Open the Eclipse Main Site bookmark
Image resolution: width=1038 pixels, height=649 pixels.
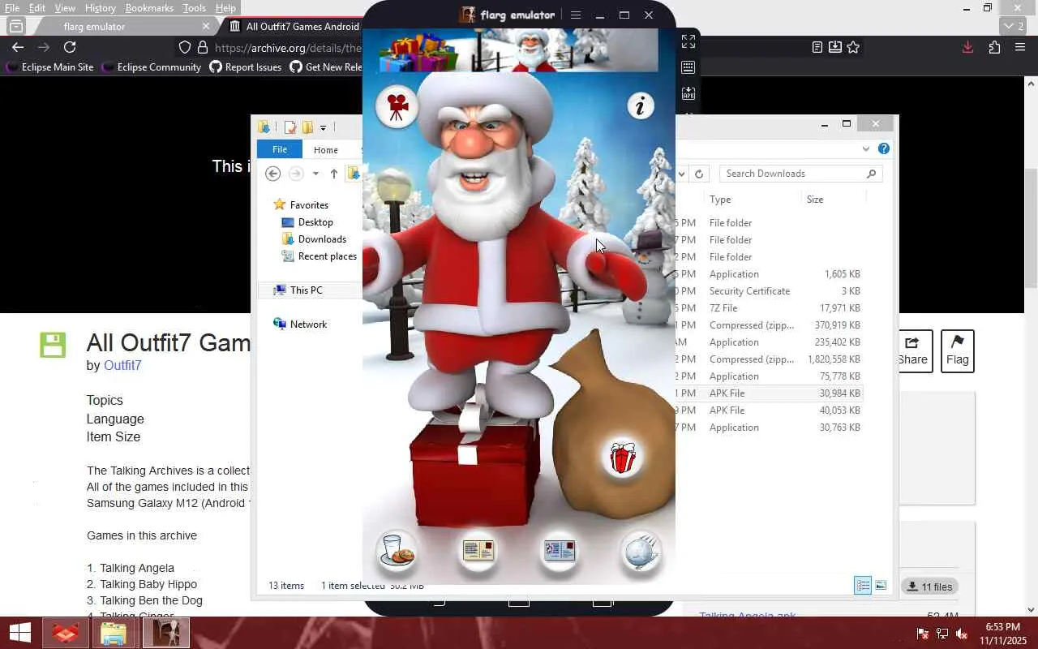(49, 67)
